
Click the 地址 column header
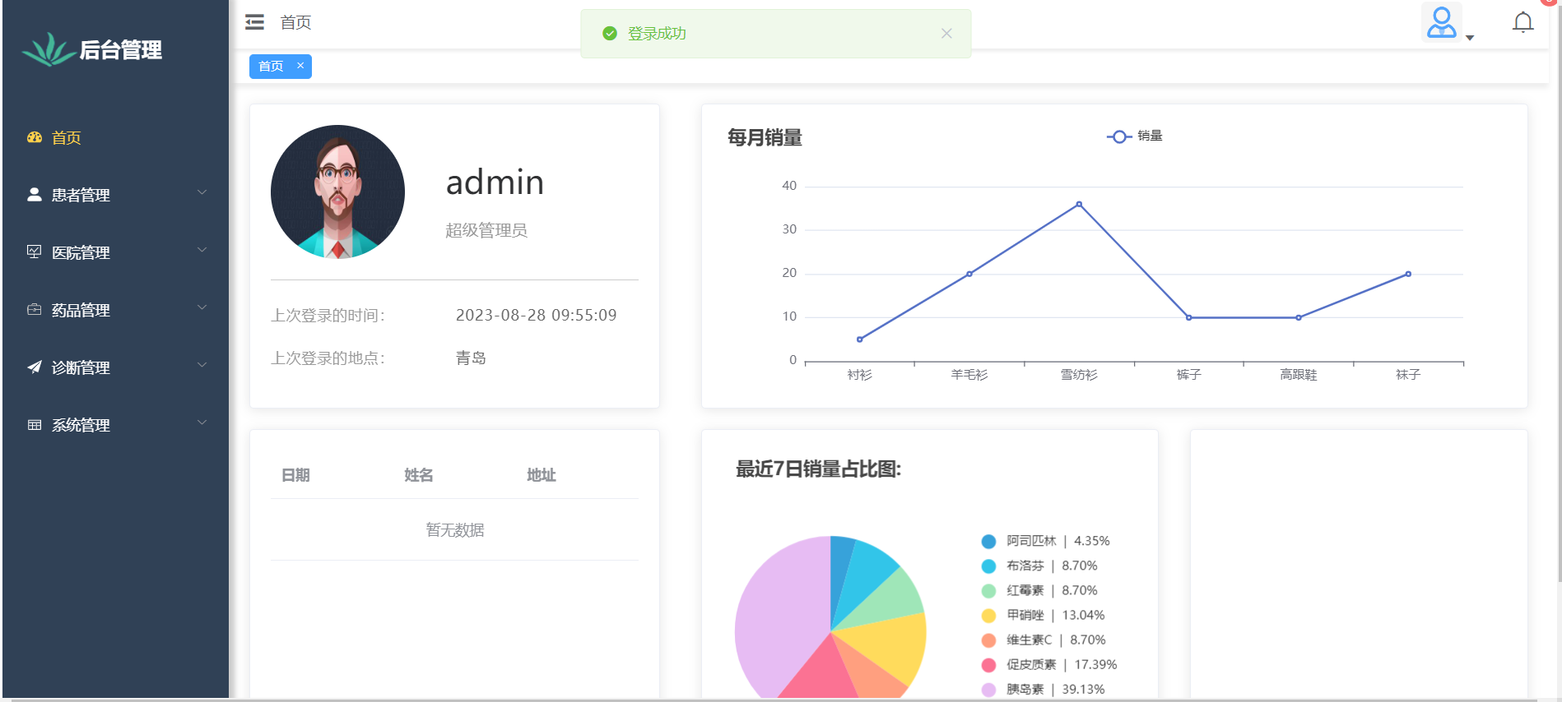[541, 475]
